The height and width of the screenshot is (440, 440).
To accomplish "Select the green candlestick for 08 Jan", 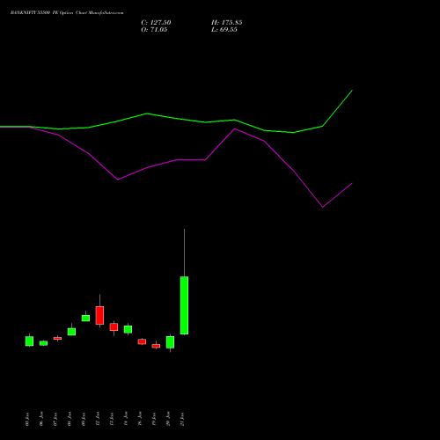I will [71, 332].
